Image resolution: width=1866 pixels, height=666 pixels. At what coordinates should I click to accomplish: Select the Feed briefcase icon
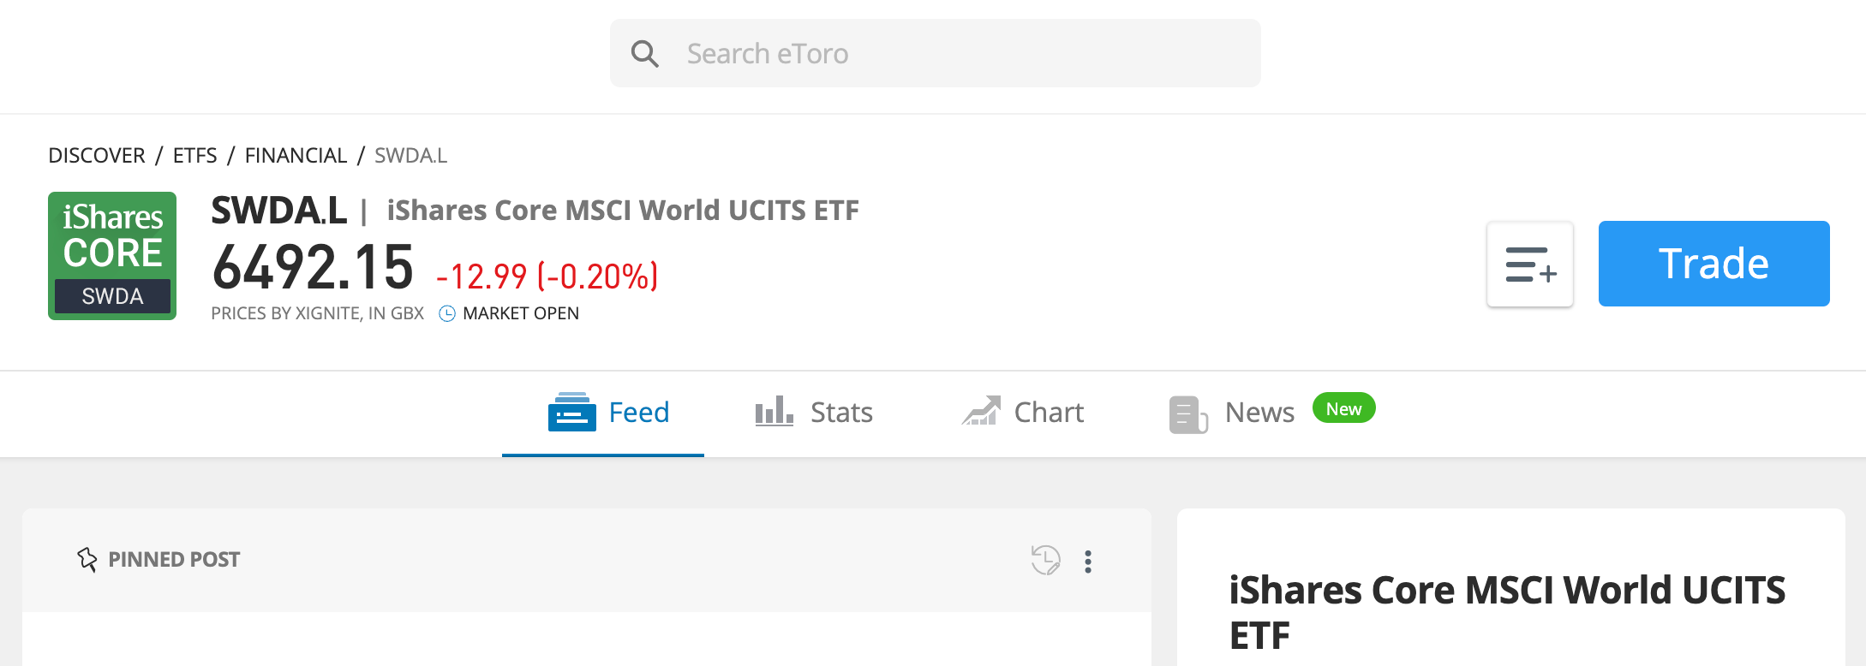pyautogui.click(x=572, y=412)
